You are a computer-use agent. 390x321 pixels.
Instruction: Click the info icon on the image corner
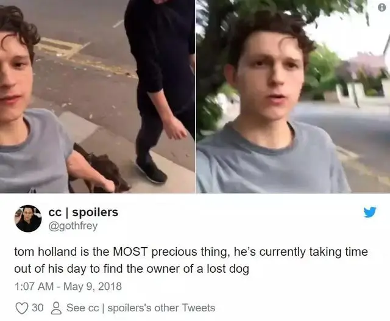click(x=382, y=8)
